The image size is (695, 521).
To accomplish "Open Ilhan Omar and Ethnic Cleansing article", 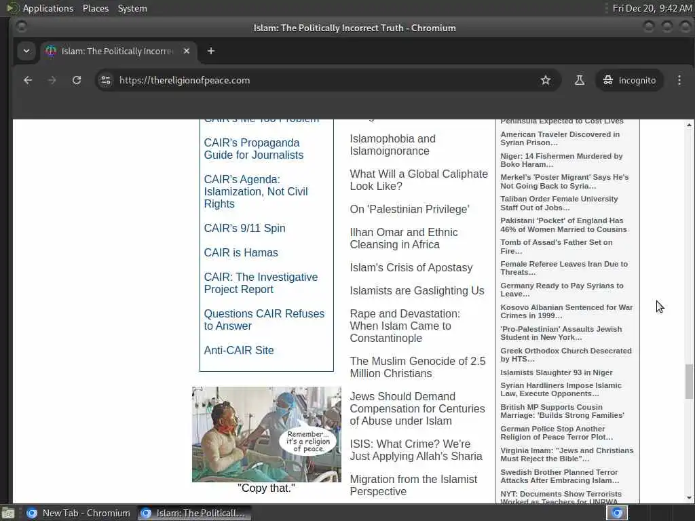I will coord(404,238).
